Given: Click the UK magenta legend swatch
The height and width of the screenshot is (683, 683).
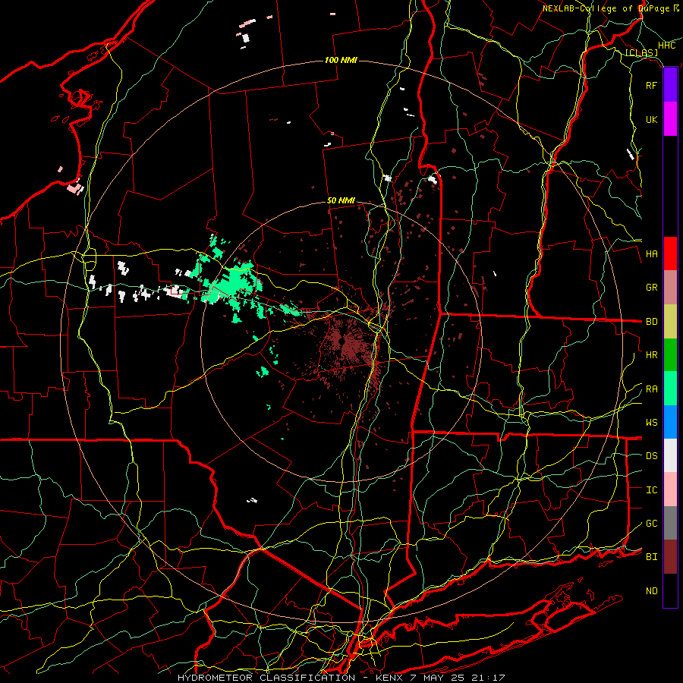Looking at the screenshot, I should pos(670,119).
